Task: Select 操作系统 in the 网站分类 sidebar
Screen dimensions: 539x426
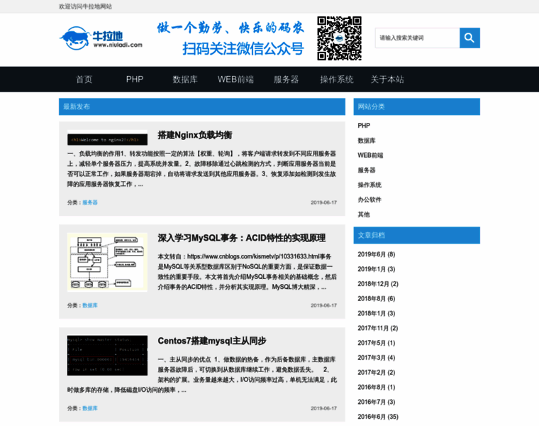Action: [369, 185]
